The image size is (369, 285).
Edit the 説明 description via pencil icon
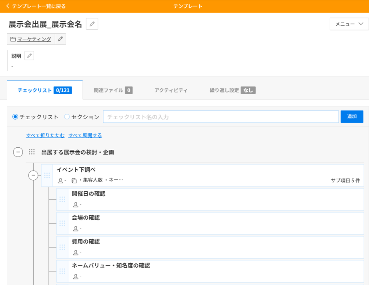pos(30,56)
